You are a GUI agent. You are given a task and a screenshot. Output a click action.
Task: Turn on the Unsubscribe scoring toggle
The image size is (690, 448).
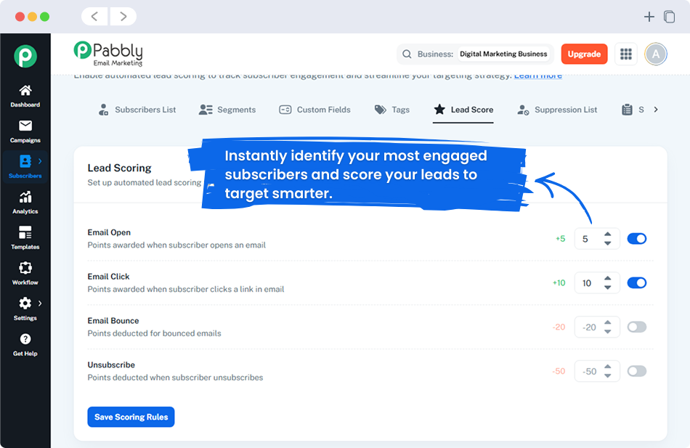[x=637, y=371]
